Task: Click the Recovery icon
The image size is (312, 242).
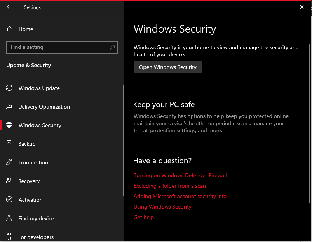Action: click(x=9, y=181)
